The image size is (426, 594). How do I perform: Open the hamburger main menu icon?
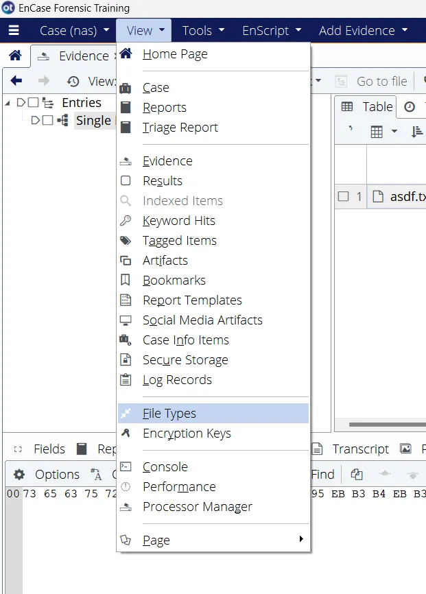click(14, 30)
